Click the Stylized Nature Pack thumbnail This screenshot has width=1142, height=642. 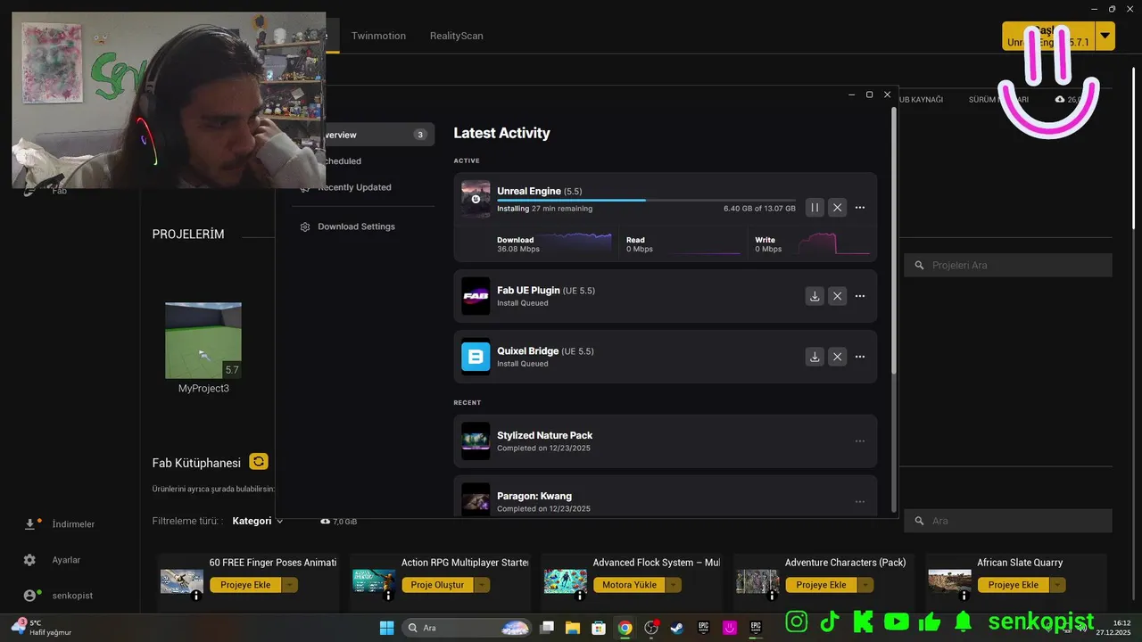point(476,441)
